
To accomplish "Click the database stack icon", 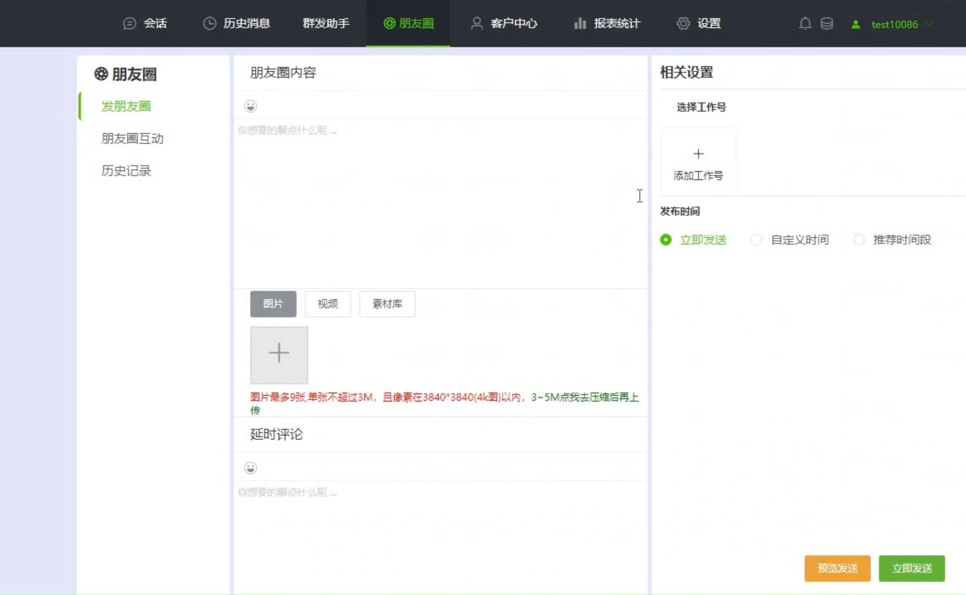I will pos(827,23).
